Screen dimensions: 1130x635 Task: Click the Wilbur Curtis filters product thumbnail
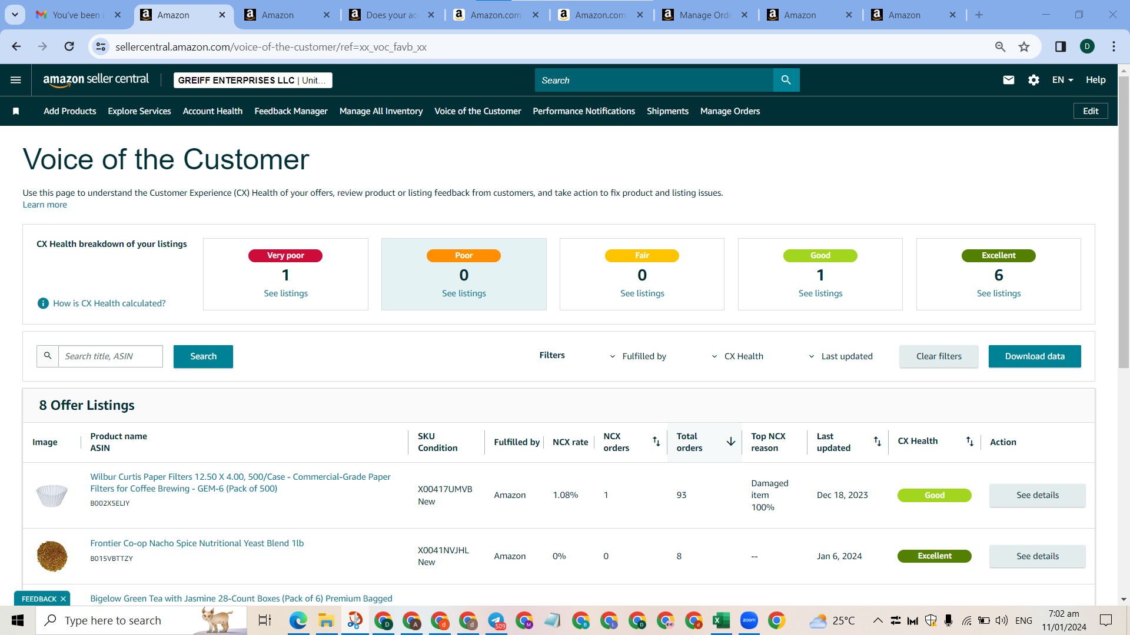[x=52, y=496]
